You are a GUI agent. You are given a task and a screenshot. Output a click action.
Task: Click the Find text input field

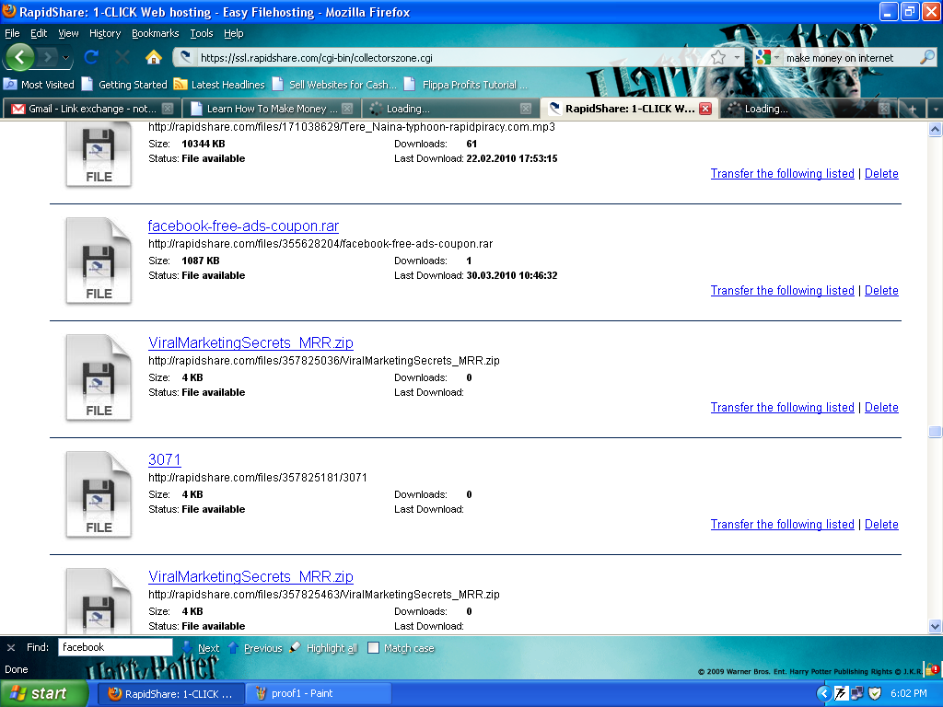pyautogui.click(x=115, y=647)
